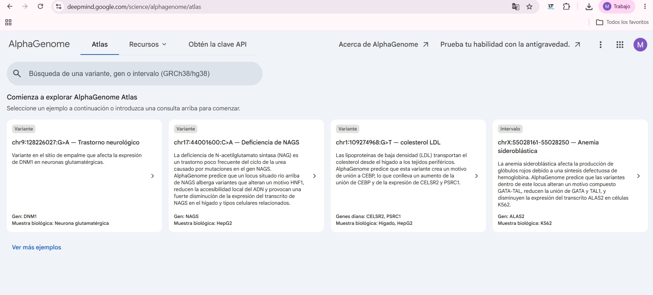Click Gen: NAGS text
The width and height of the screenshot is (653, 295).
186,216
